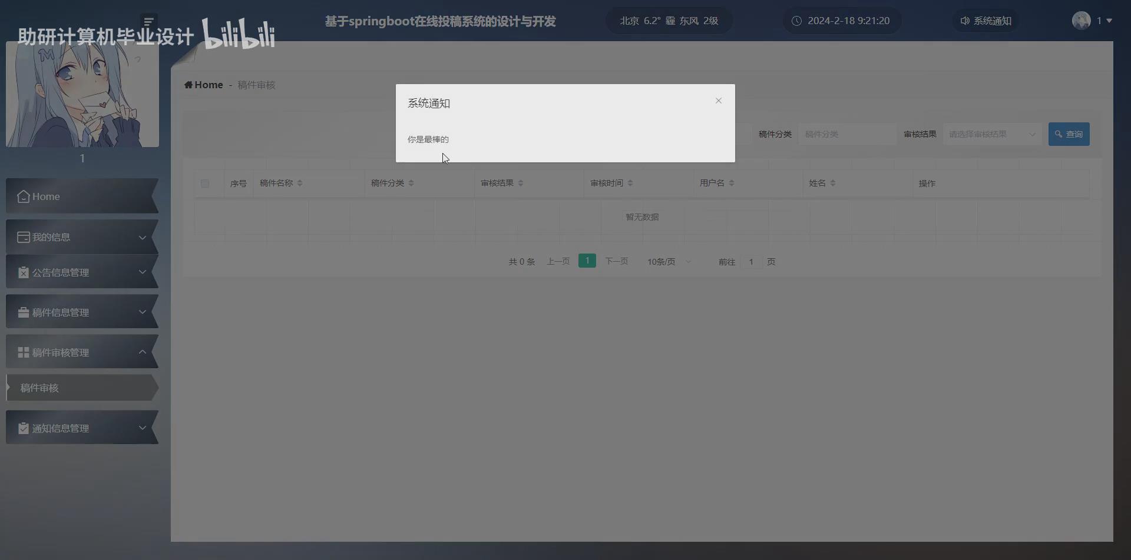The image size is (1131, 560).
Task: Select 稿件审核 in the sidebar menu
Action: click(x=39, y=388)
